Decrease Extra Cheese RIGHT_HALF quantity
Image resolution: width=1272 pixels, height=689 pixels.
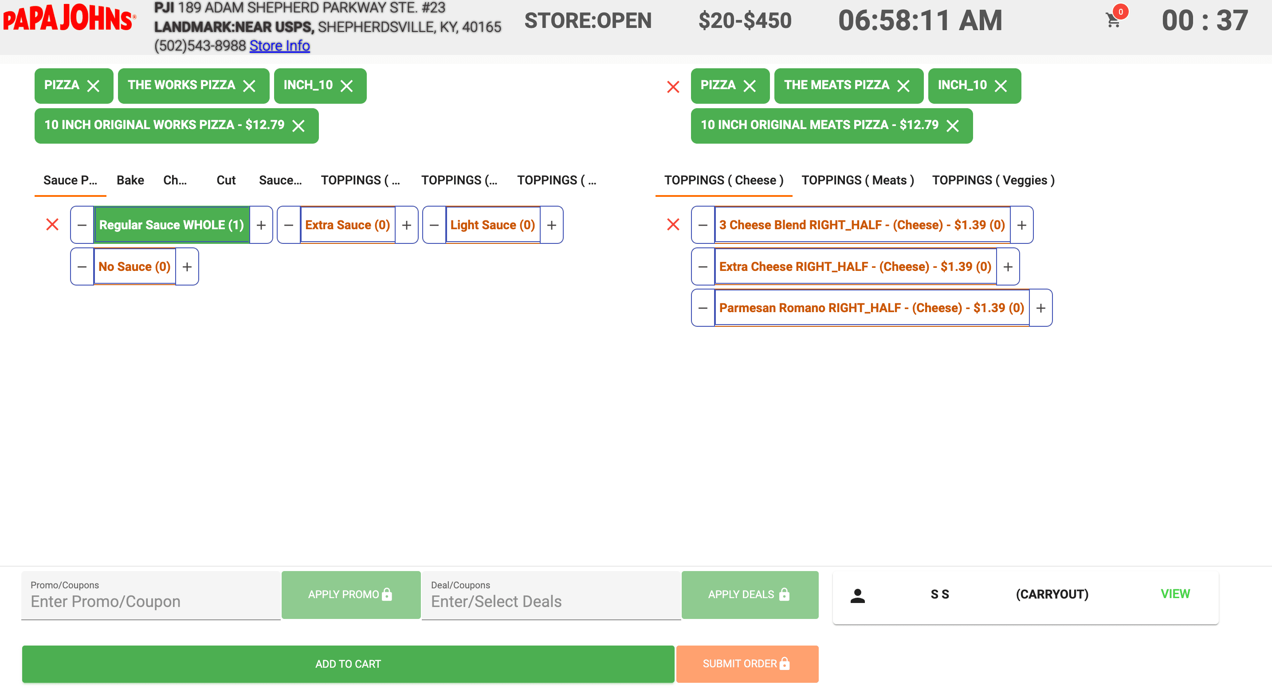point(703,267)
